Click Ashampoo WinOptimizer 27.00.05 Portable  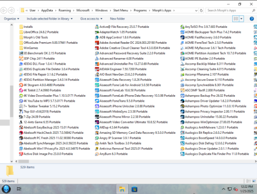pos(211,122)
